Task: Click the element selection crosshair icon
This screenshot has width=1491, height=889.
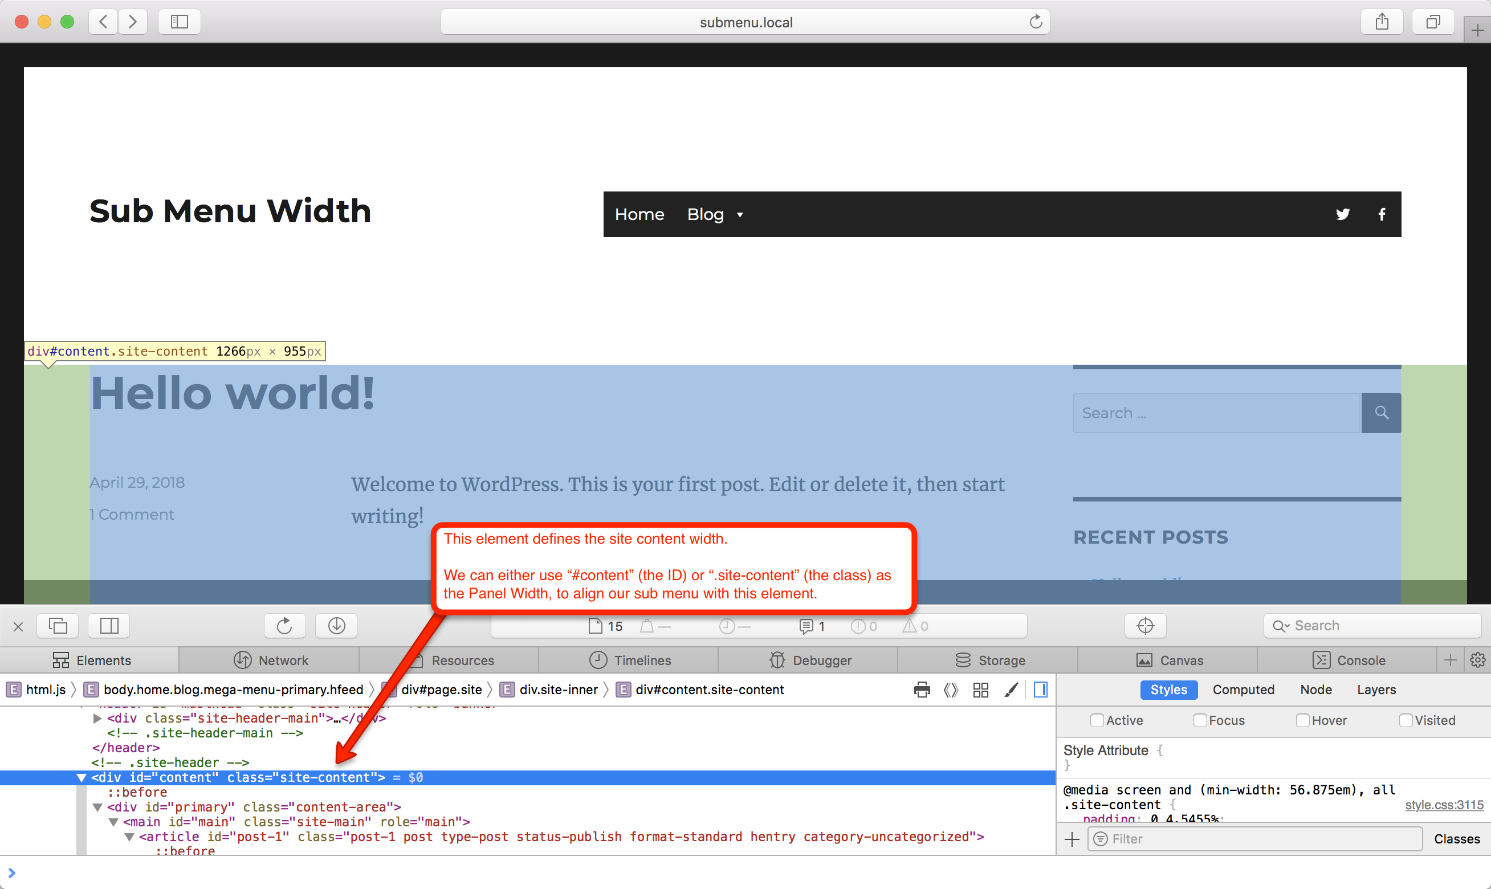Action: point(1145,625)
